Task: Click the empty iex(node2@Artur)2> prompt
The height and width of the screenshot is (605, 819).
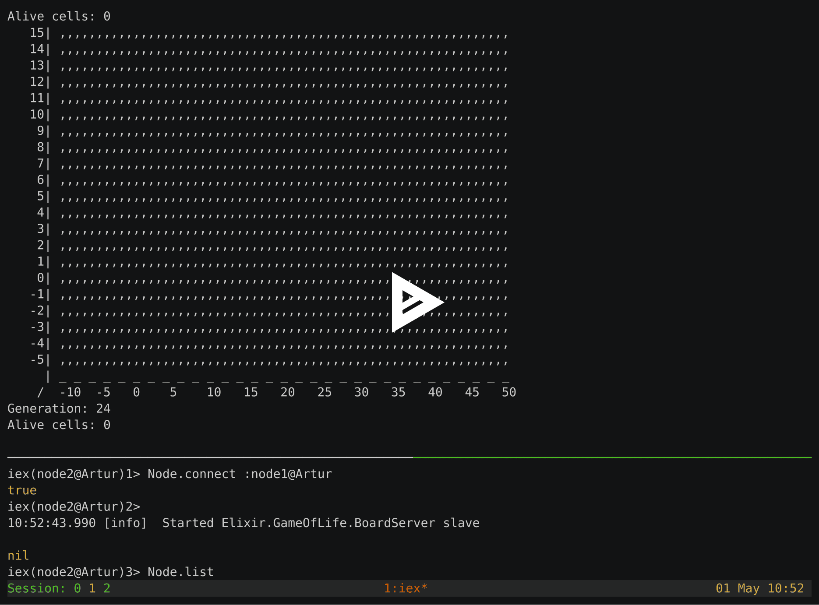Action: pyautogui.click(x=74, y=507)
